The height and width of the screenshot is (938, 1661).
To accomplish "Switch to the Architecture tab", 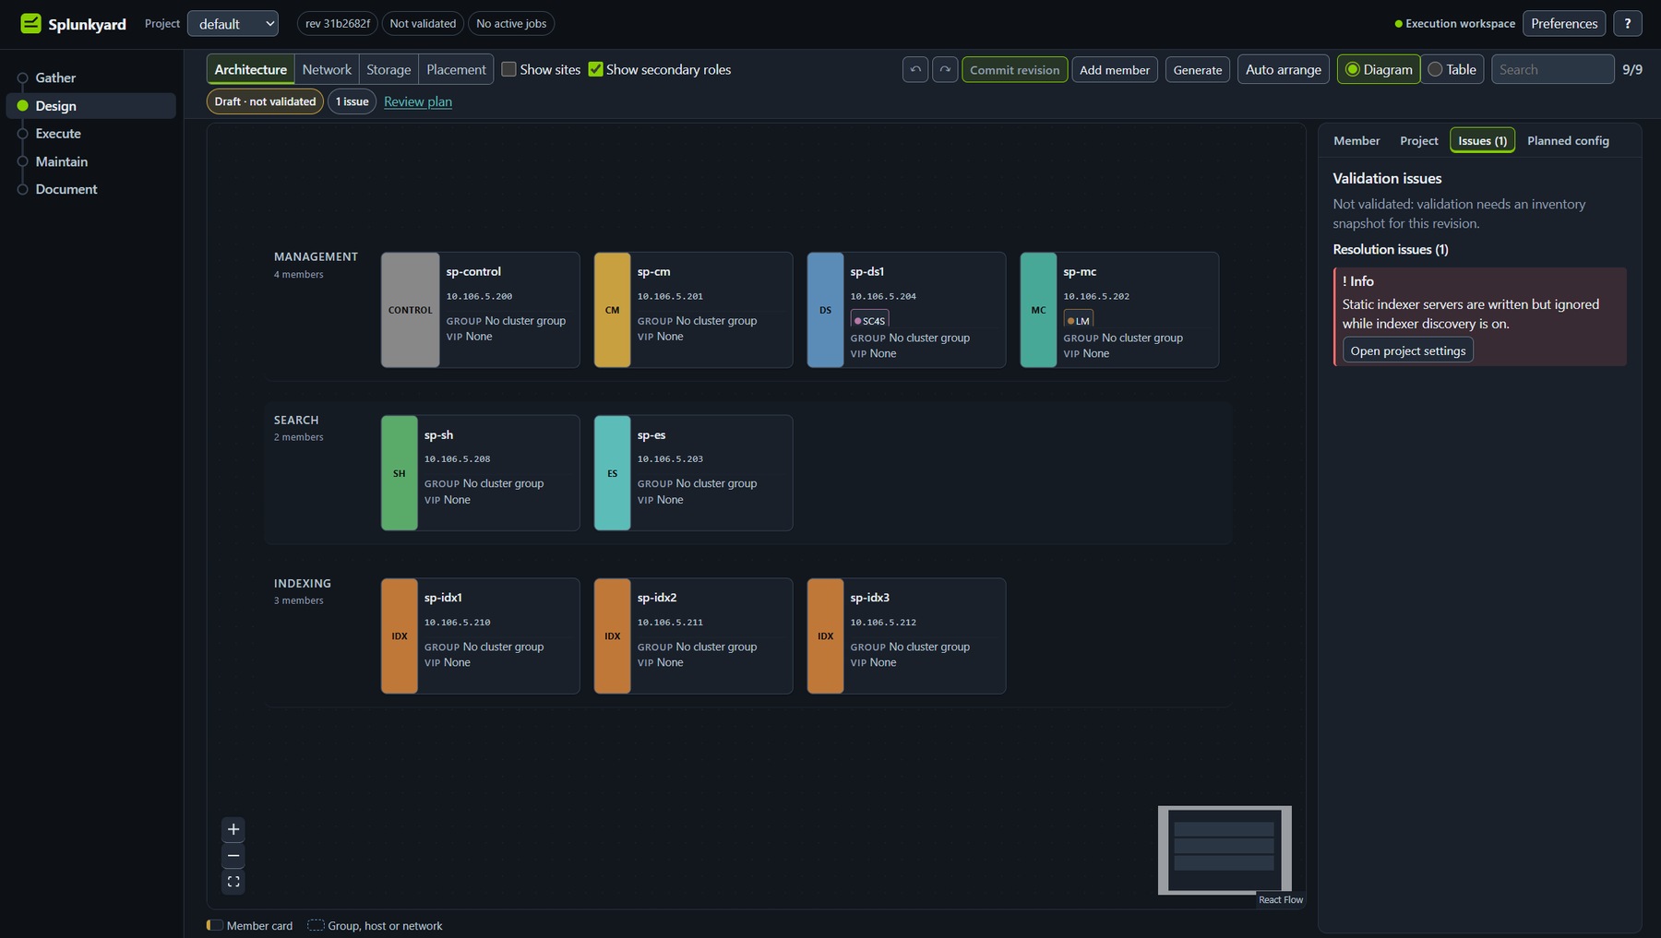I will coord(251,69).
